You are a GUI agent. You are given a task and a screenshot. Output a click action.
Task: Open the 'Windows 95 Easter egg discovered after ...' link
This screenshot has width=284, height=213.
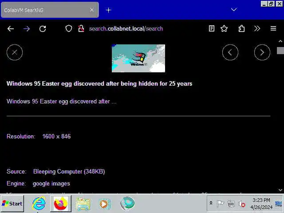62,102
